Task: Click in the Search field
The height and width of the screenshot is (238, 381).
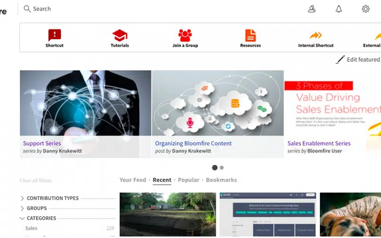Action: (143, 9)
